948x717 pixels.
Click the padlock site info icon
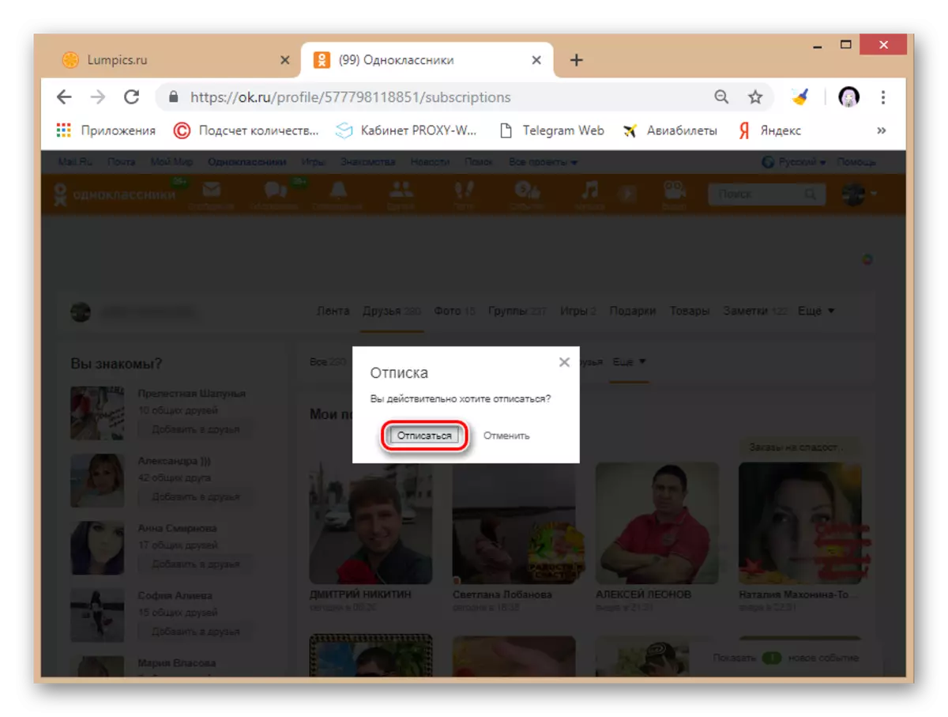click(173, 97)
